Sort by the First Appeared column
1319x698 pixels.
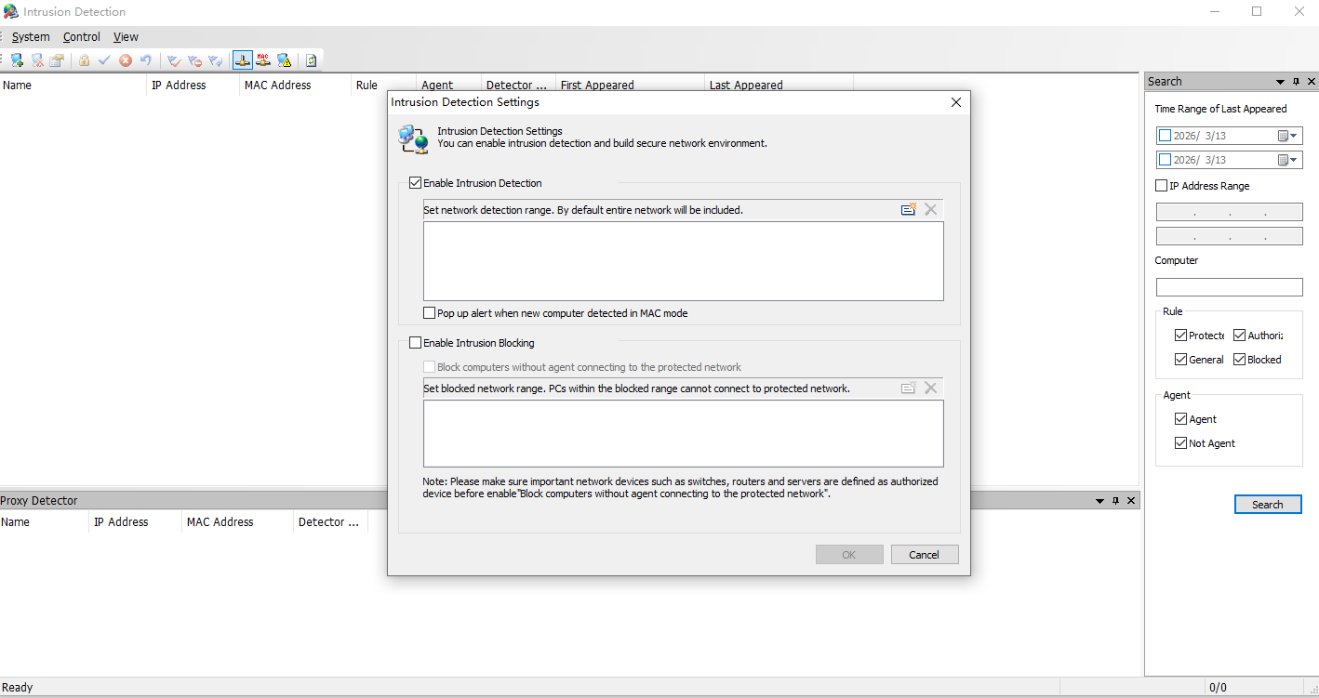click(x=631, y=86)
